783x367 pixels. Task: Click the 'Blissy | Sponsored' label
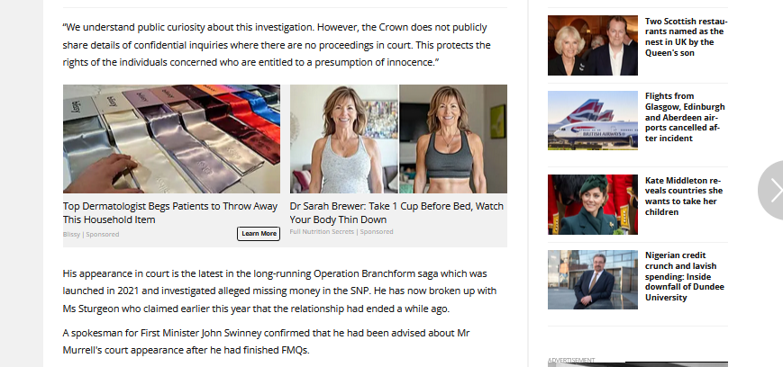tap(91, 235)
